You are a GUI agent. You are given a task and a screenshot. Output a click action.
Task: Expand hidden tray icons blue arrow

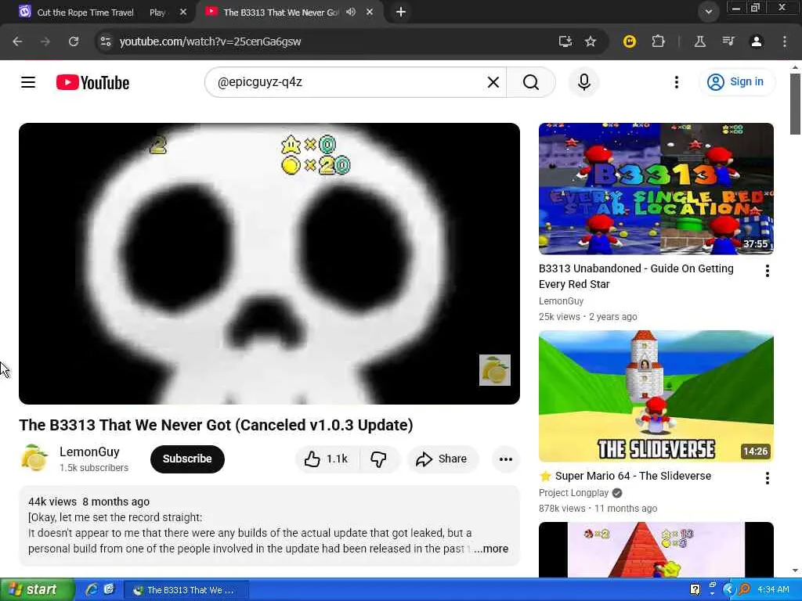(x=728, y=589)
